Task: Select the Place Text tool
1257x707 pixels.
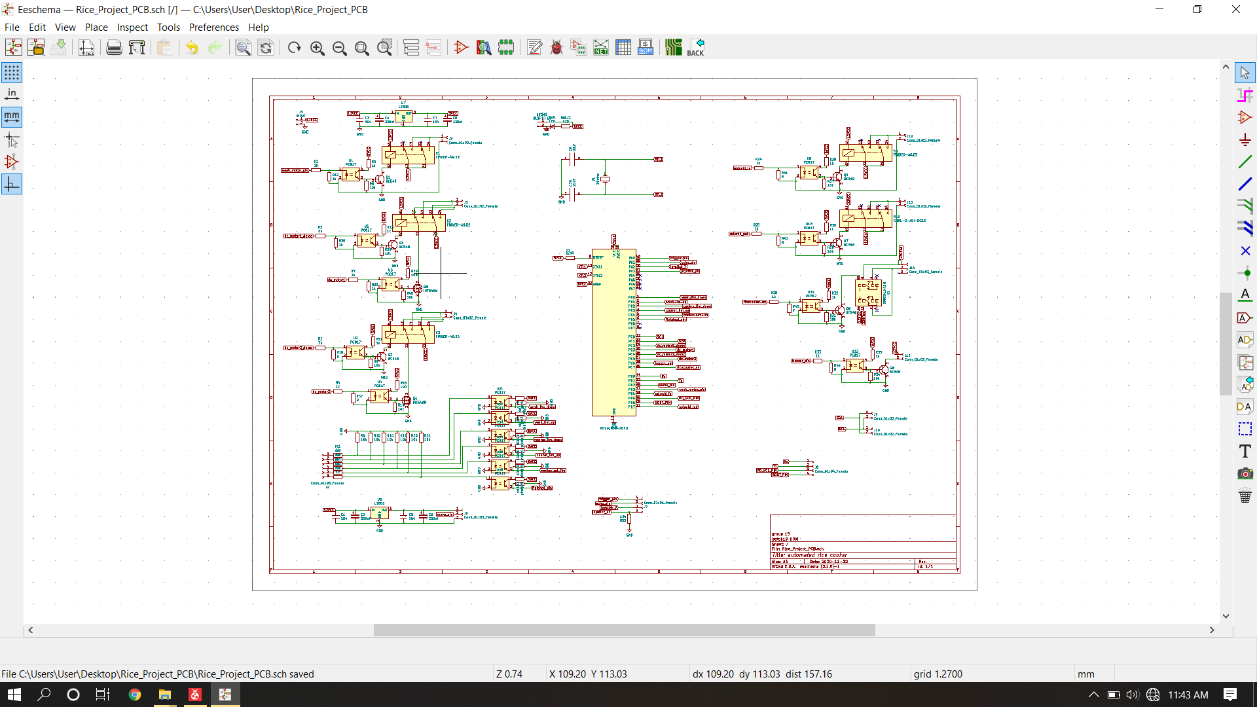Action: (1245, 451)
